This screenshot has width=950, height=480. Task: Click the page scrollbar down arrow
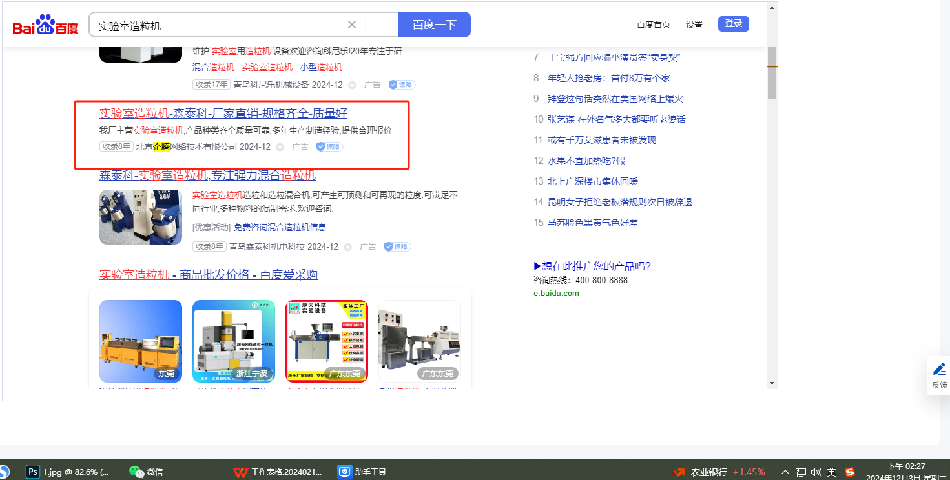point(772,383)
